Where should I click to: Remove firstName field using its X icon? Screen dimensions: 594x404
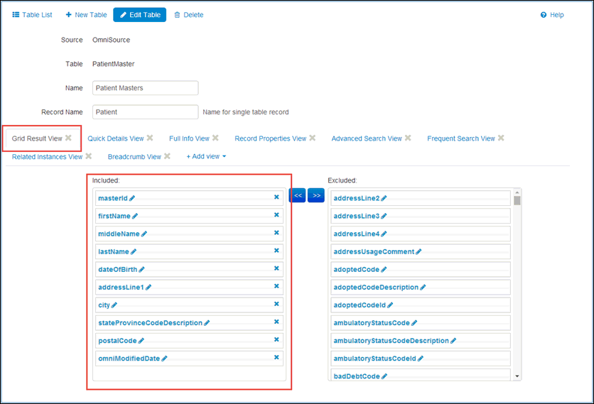tap(276, 215)
